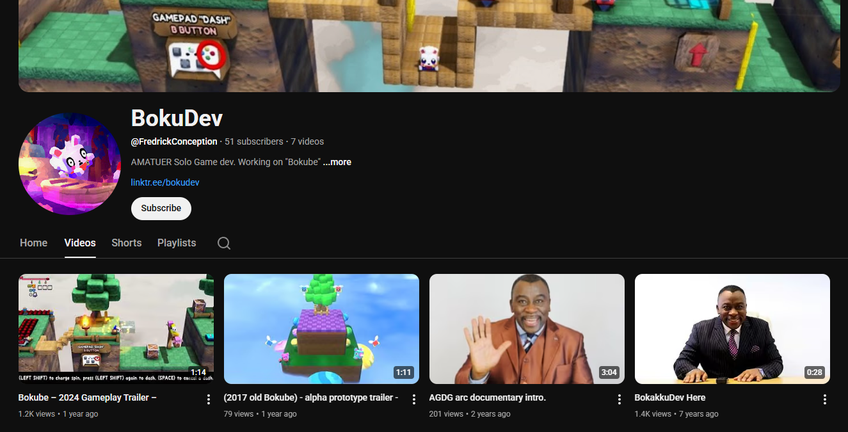
Task: Open options menu for AGDG arc documentary intro
Action: (x=620, y=399)
